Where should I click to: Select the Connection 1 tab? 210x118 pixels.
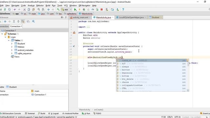point(16,26)
